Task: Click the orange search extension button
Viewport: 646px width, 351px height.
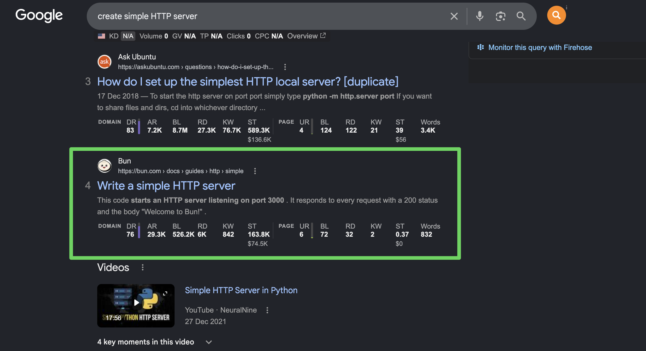Action: 556,15
